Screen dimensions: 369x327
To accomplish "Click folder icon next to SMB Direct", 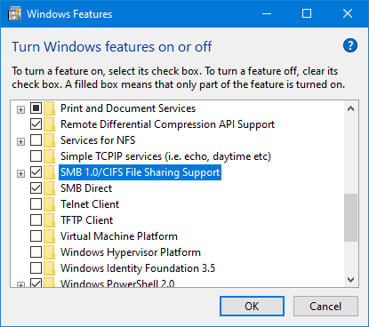I will tap(49, 188).
